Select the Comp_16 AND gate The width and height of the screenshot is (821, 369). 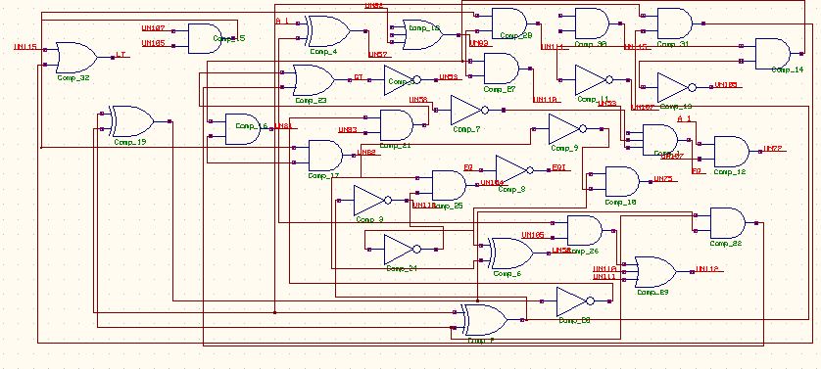pos(242,129)
